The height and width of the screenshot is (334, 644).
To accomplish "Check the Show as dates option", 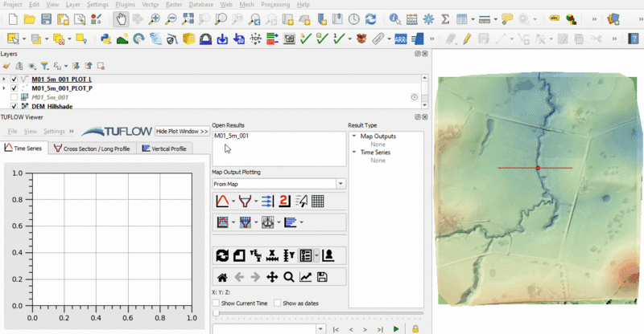I will click(x=278, y=303).
